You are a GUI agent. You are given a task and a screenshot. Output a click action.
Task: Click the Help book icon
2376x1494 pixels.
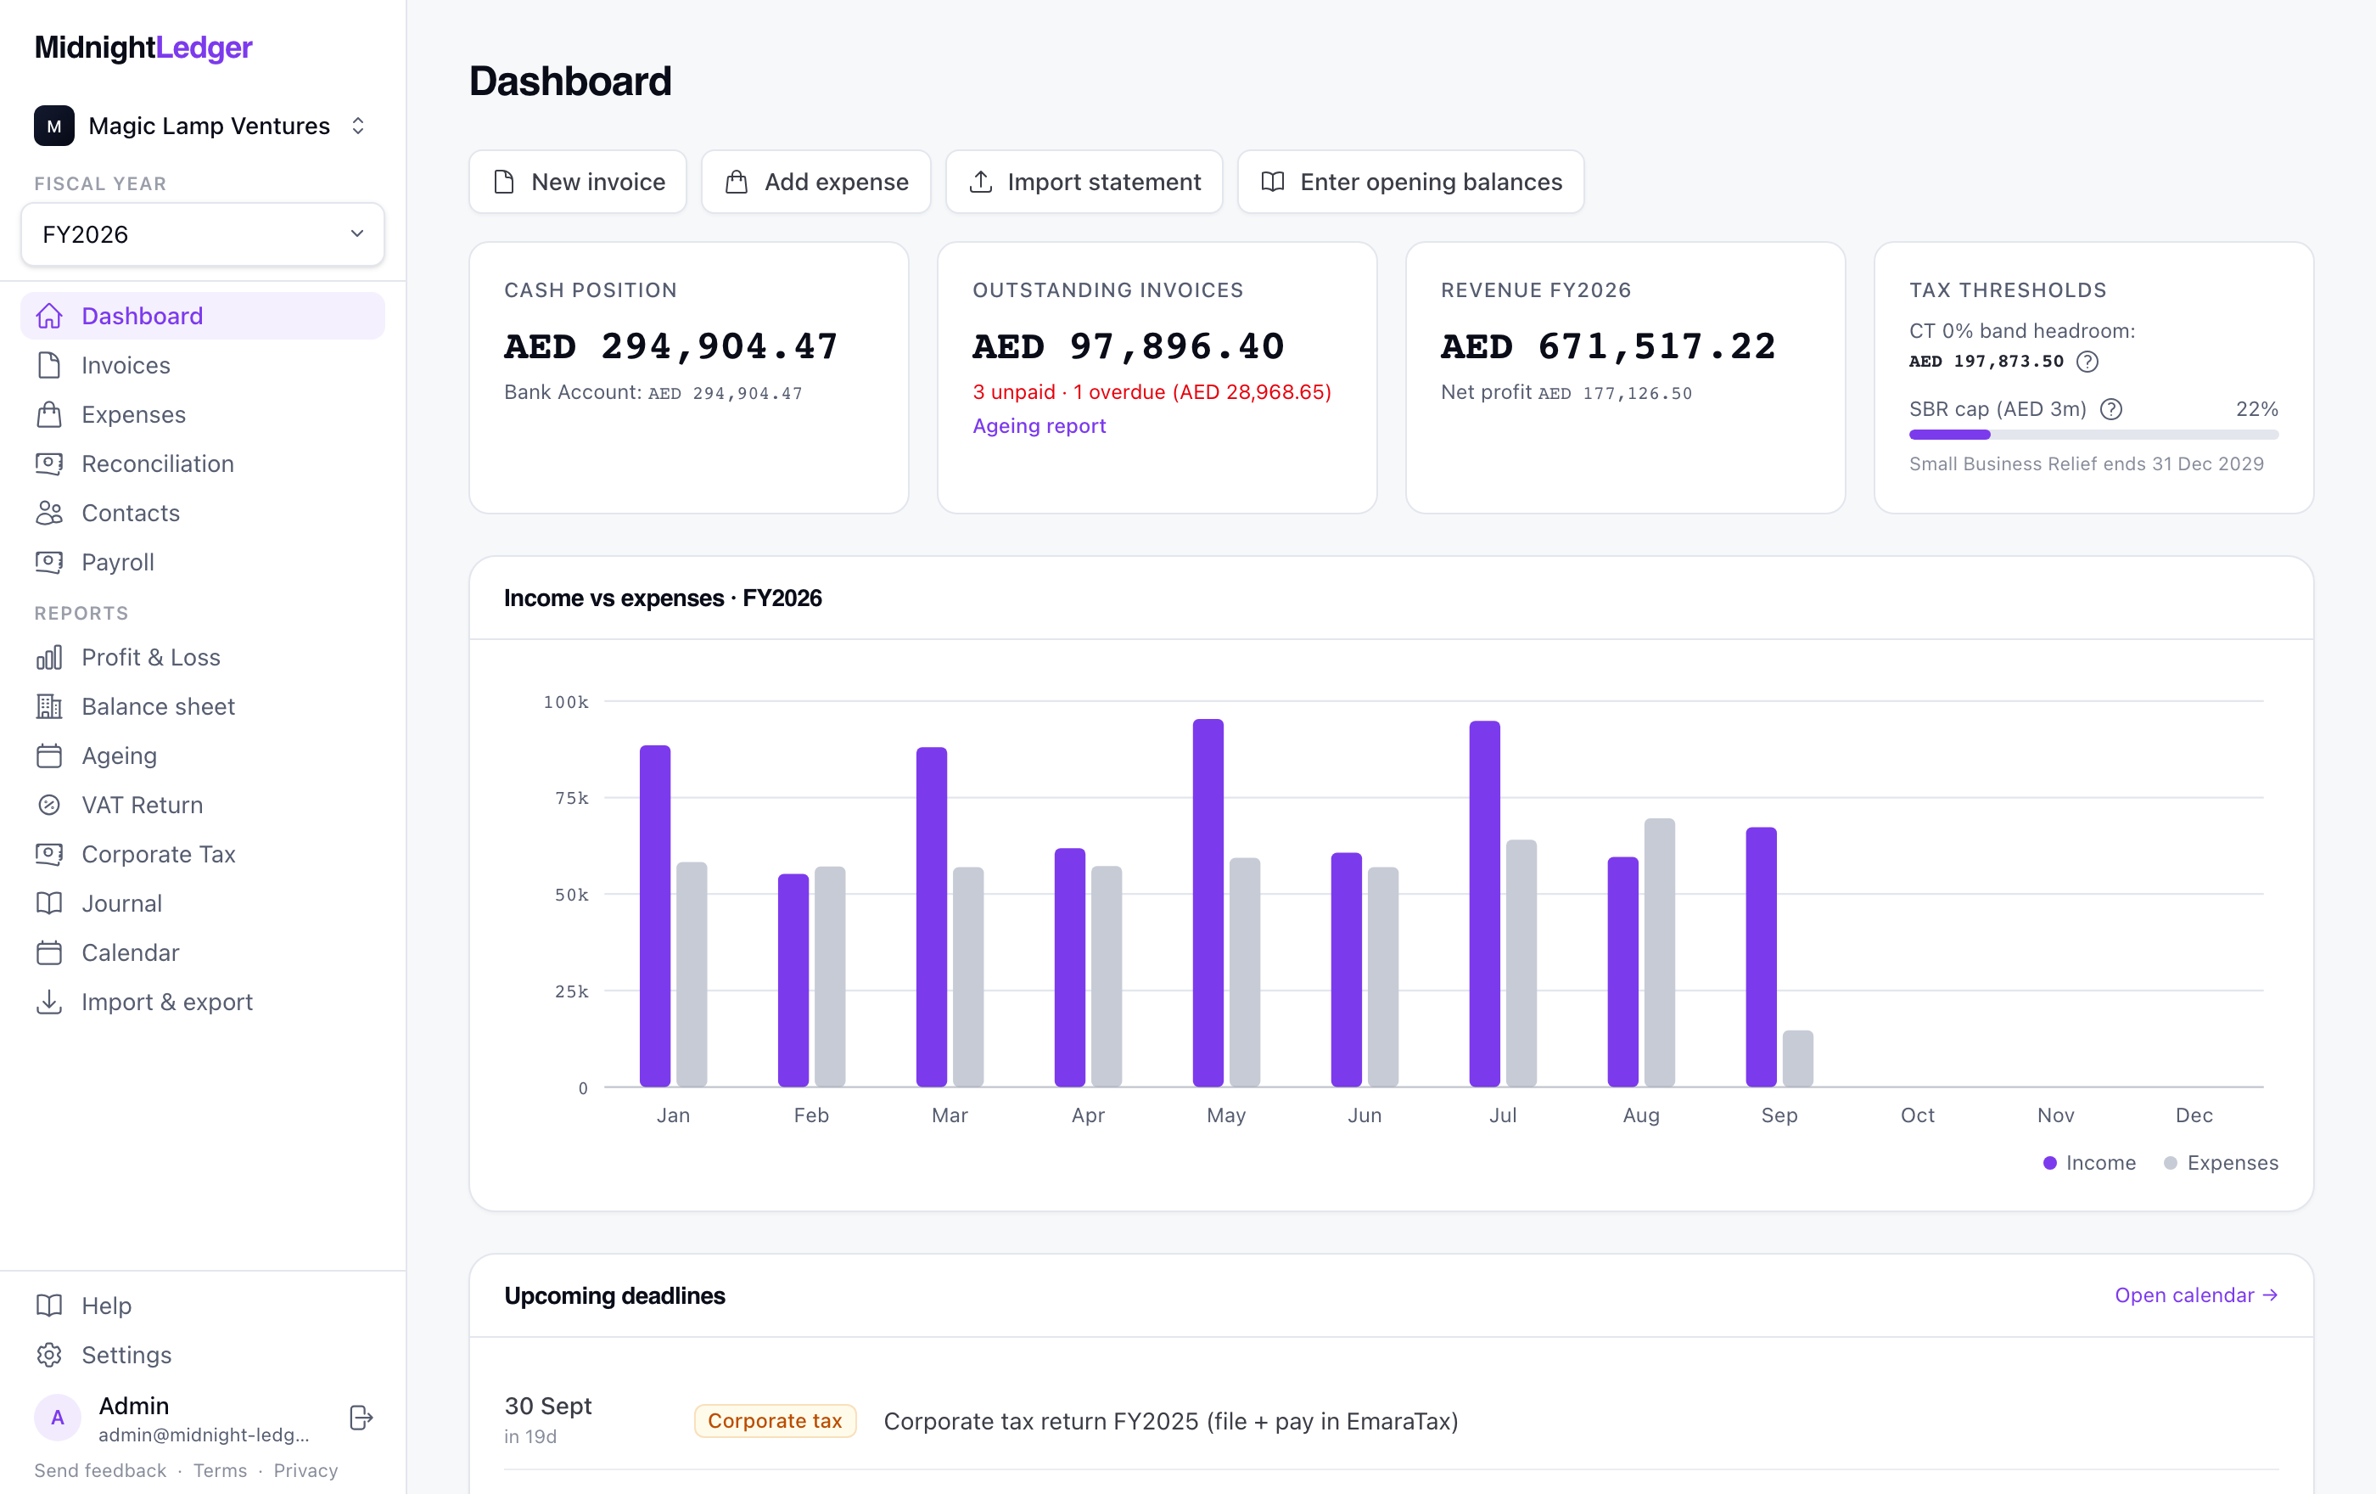click(49, 1306)
